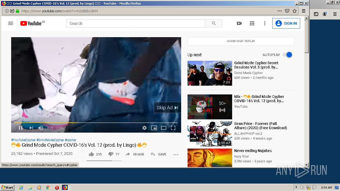Skip the ad

point(167,107)
